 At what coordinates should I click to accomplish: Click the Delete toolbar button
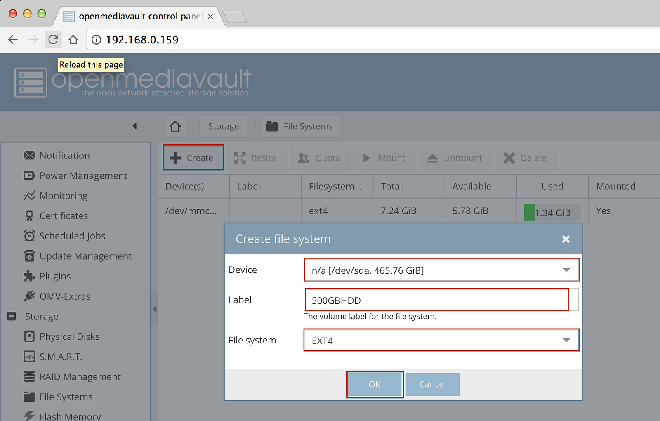526,158
